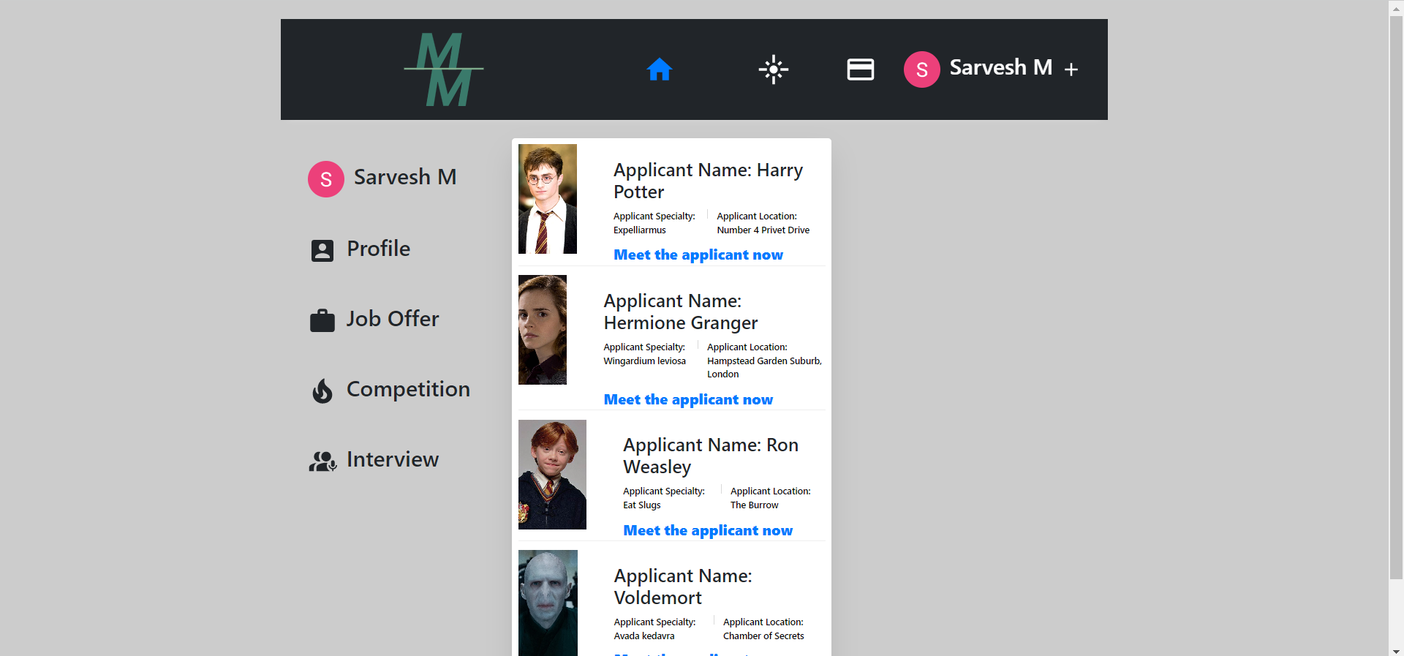Viewport: 1404px width, 656px height.
Task: Open the Interview menu item
Action: (393, 459)
